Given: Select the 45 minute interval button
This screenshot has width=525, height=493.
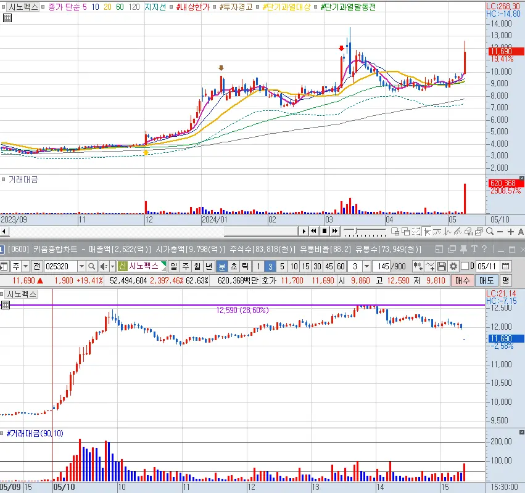Looking at the screenshot, I should (329, 267).
